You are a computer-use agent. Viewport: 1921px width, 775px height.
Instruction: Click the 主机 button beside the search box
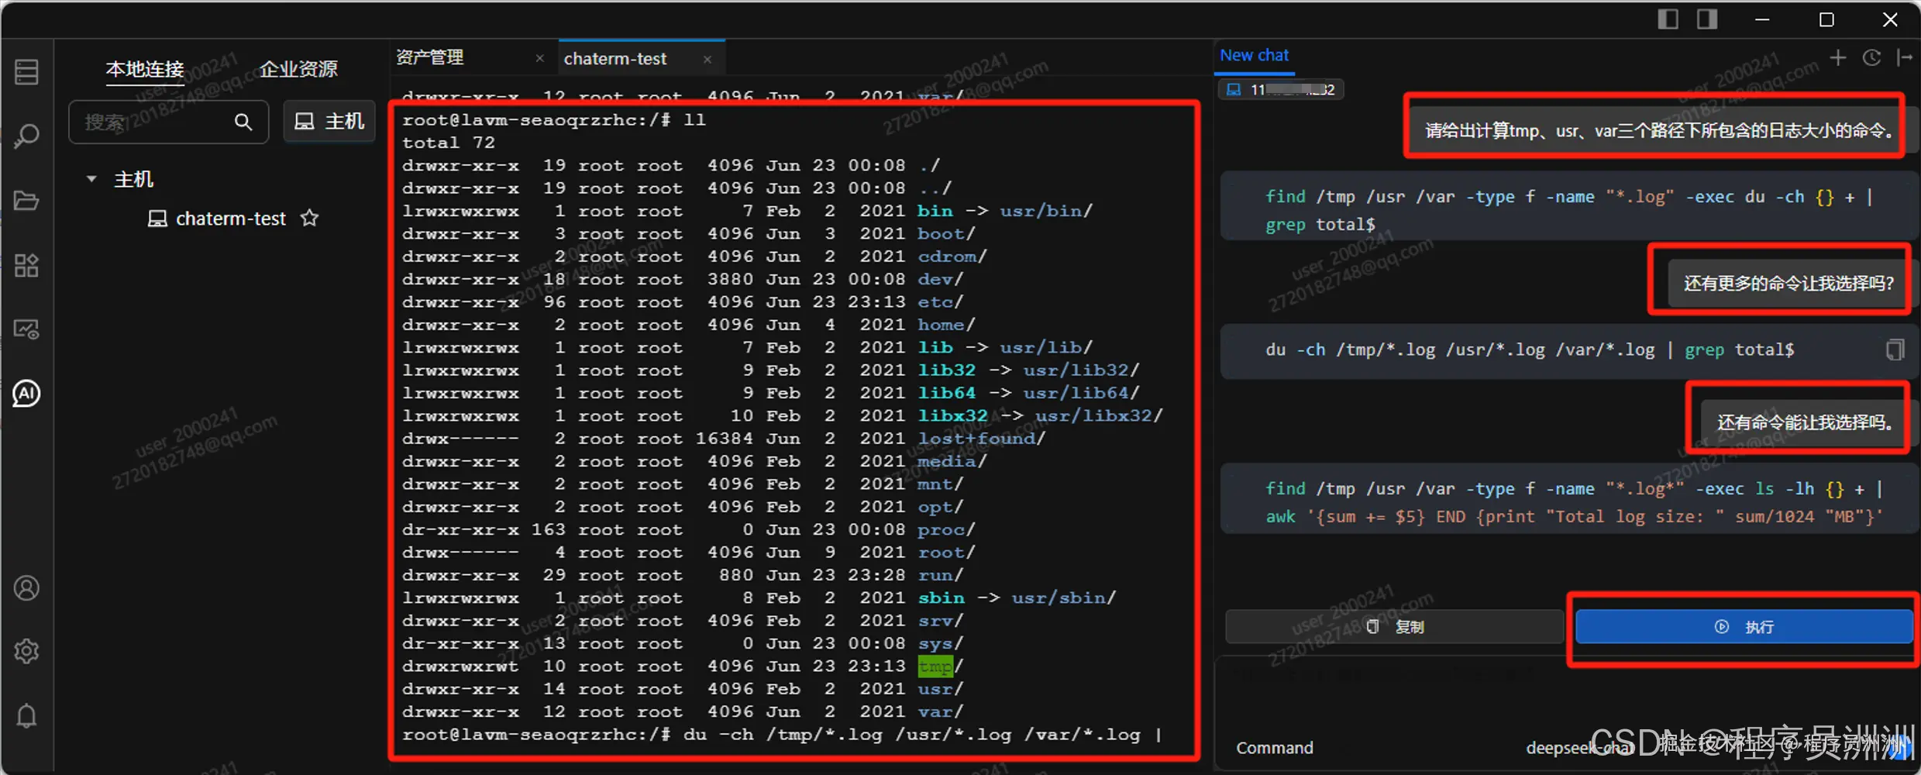pyautogui.click(x=329, y=122)
